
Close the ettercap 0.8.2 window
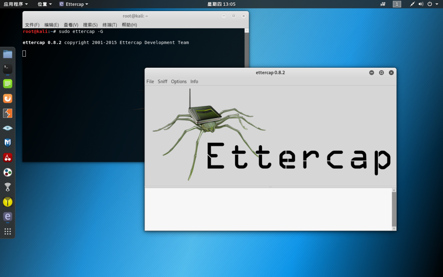tap(391, 73)
